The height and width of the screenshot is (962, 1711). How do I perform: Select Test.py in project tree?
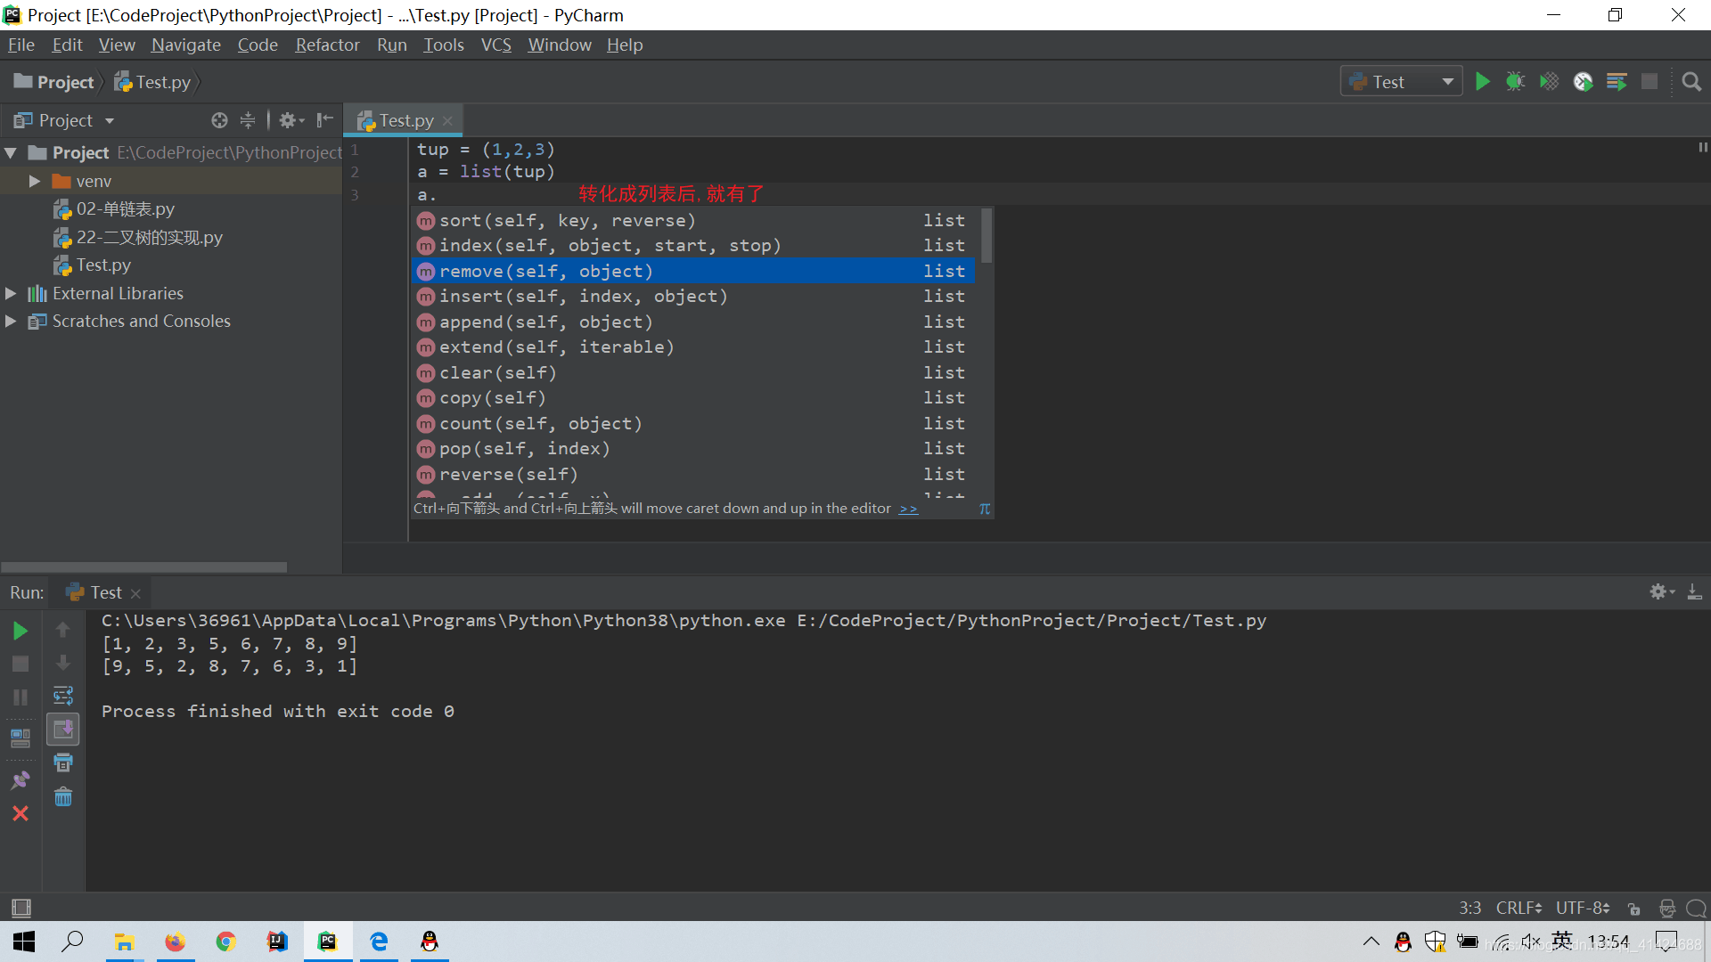point(93,265)
